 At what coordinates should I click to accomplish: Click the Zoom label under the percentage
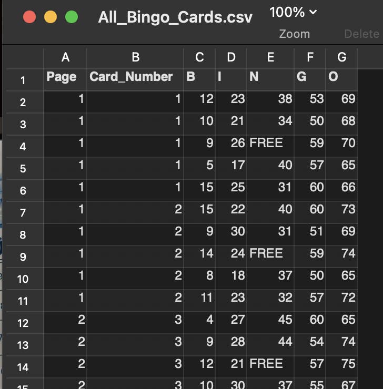(x=294, y=34)
